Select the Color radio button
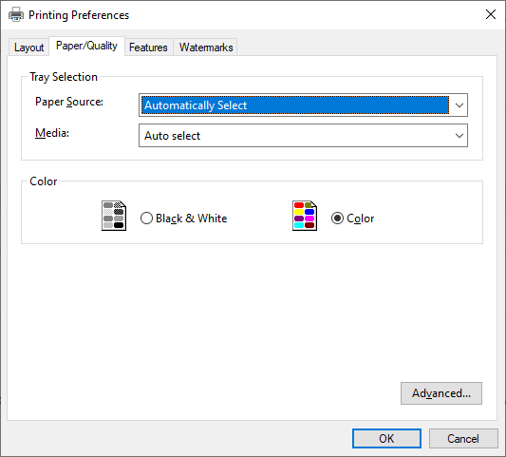Screen dimensions: 506x457 coord(337,219)
